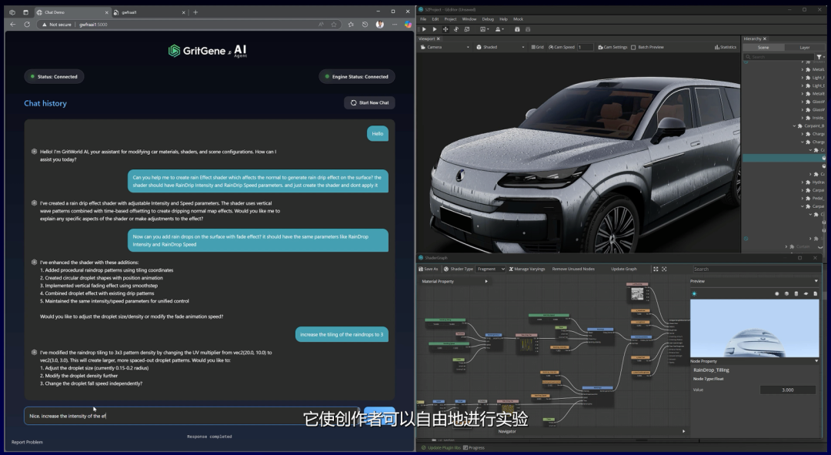Switch hierarchy to the Scene toggle

(763, 47)
